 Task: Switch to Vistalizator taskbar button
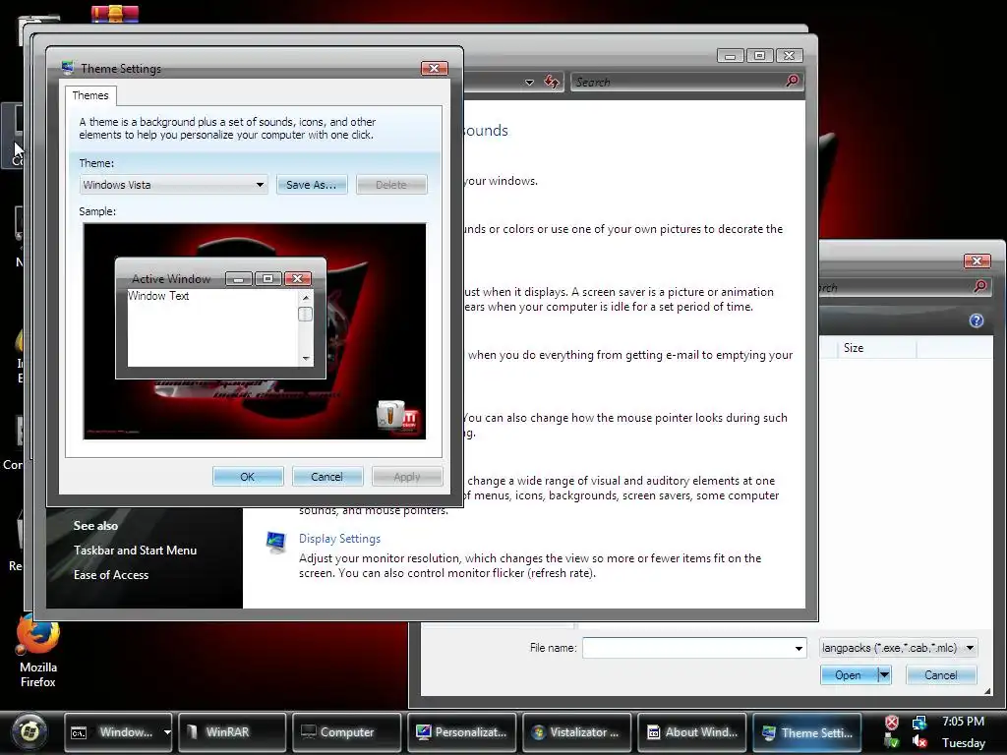click(576, 732)
